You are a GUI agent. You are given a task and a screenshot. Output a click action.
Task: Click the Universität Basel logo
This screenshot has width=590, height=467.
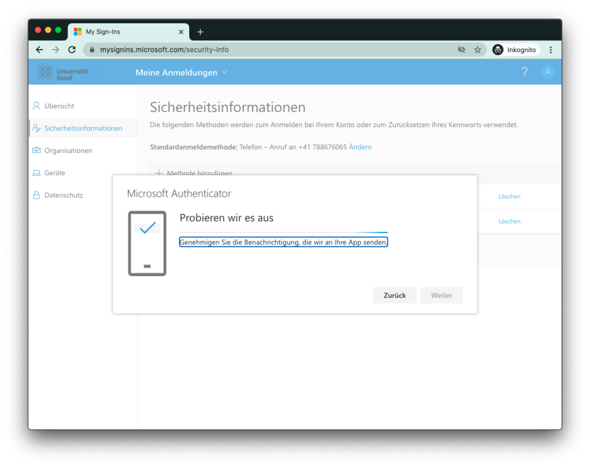[x=63, y=73]
